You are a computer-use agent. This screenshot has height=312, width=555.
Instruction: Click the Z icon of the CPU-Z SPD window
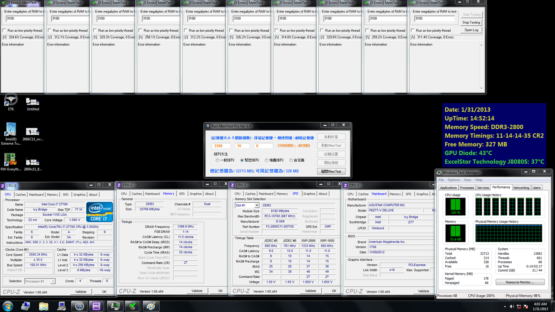pyautogui.click(x=232, y=185)
